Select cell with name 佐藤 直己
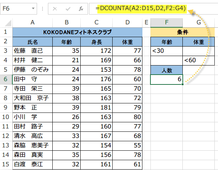This screenshot has height=170, width=218. 33,51
